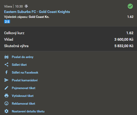Choose Sdílet na Facebook

(25, 73)
